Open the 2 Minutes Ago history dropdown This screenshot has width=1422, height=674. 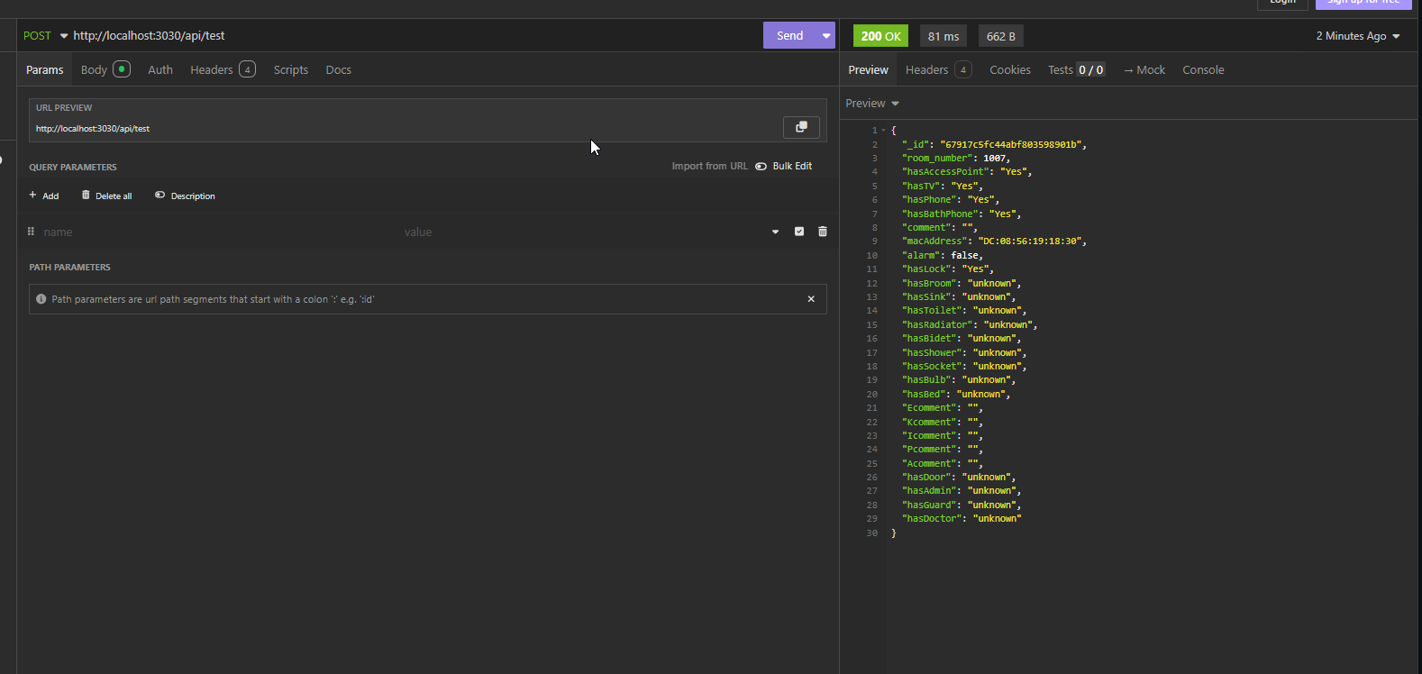1357,36
